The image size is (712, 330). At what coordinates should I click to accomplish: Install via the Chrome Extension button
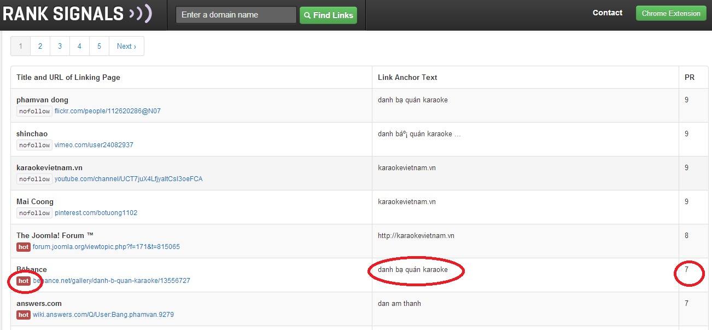671,13
